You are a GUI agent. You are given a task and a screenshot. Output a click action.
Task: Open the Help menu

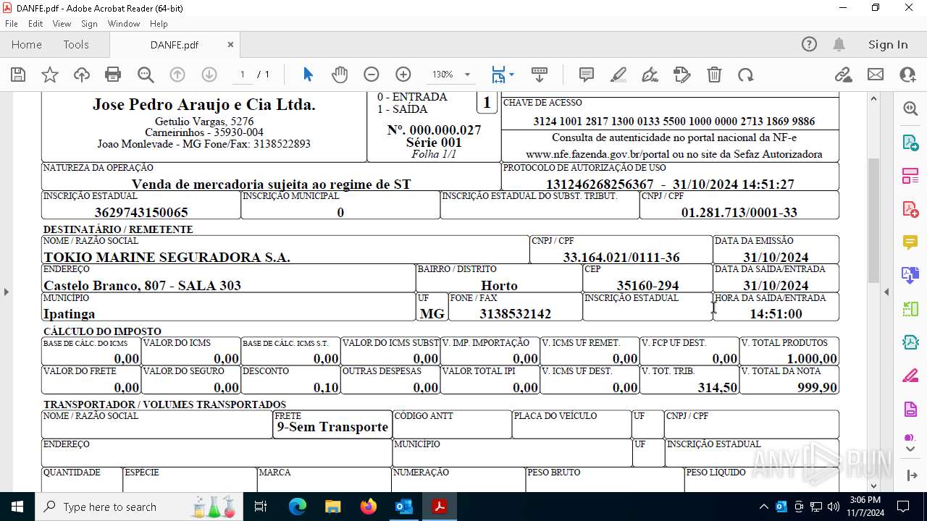click(159, 24)
